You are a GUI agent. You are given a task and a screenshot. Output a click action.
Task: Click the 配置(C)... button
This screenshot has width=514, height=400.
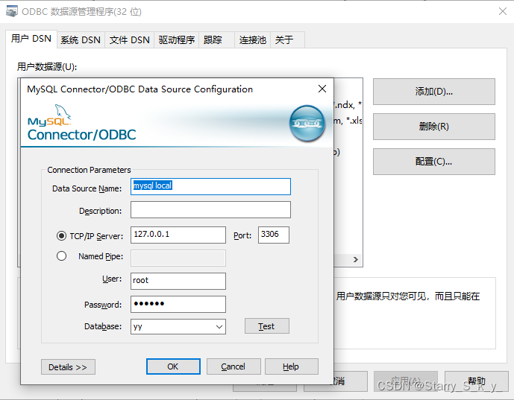(x=434, y=162)
